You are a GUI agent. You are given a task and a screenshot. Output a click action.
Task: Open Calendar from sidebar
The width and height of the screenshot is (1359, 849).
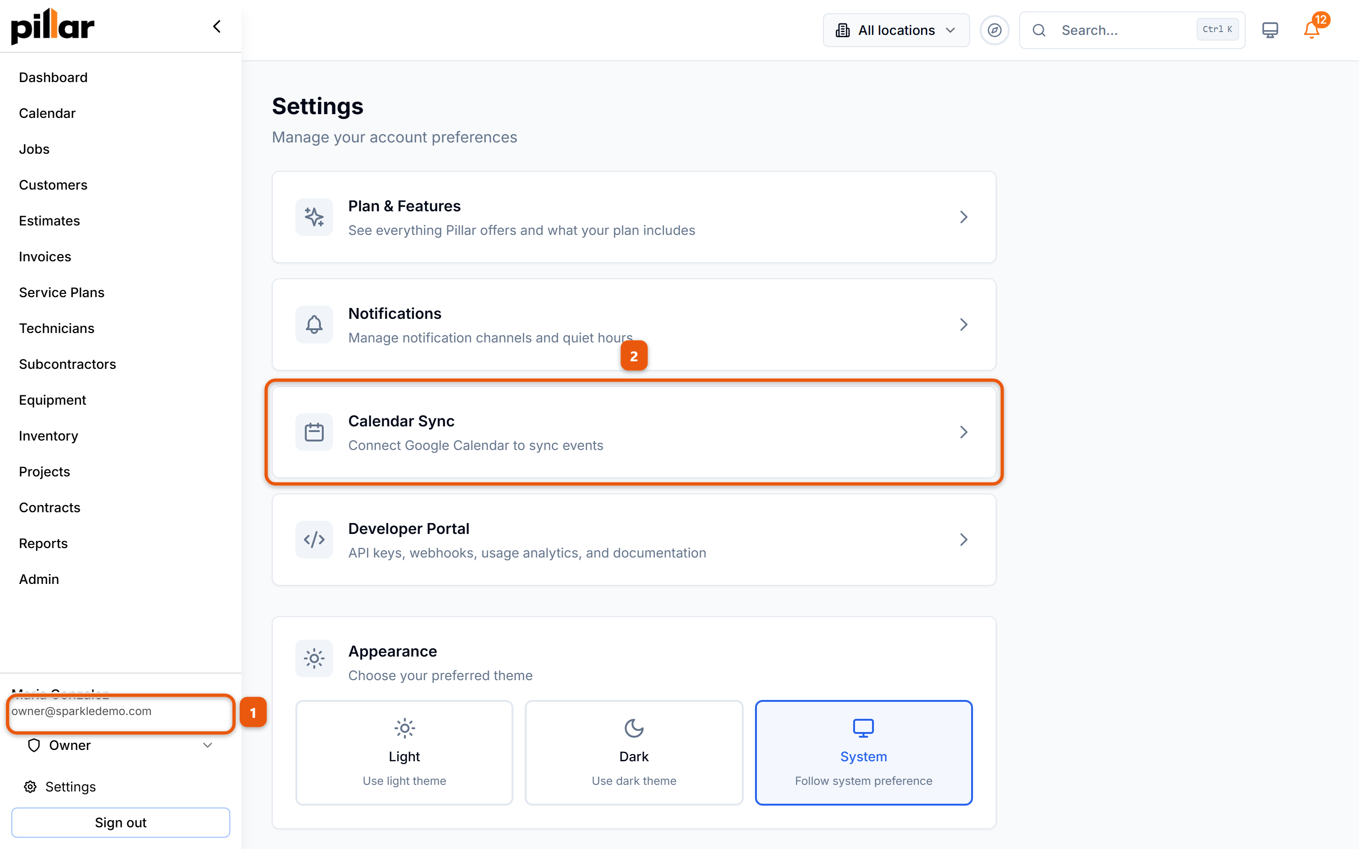point(47,113)
